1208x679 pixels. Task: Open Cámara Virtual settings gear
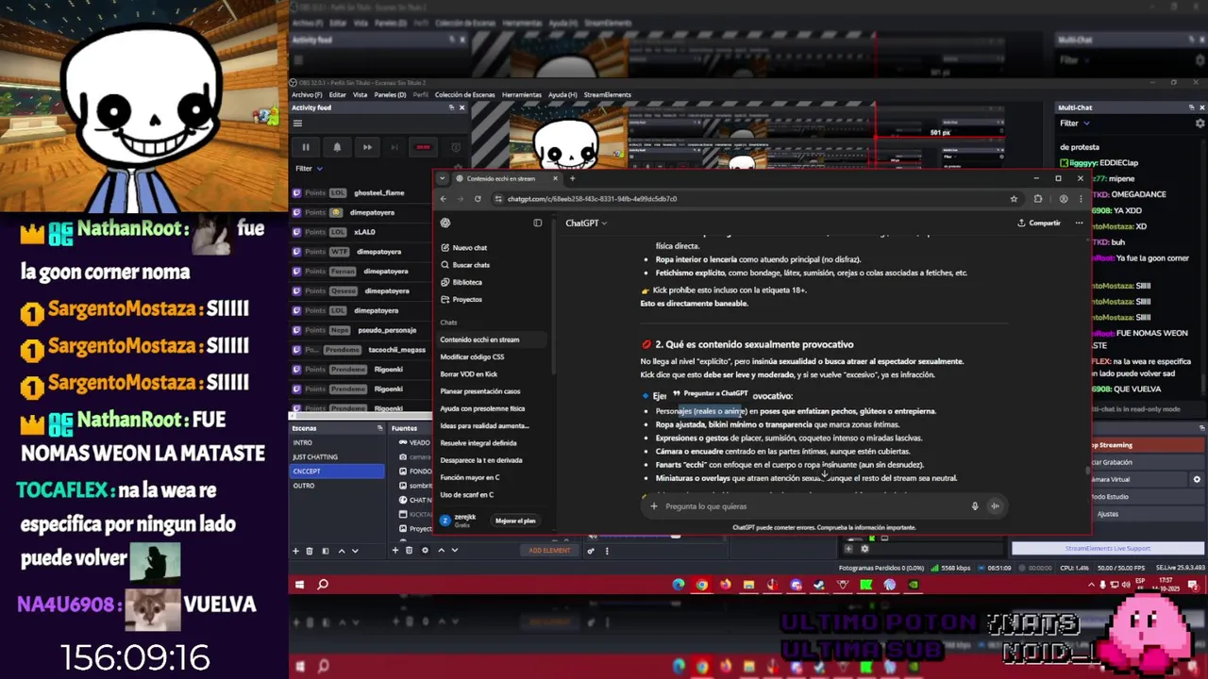pyautogui.click(x=1197, y=479)
